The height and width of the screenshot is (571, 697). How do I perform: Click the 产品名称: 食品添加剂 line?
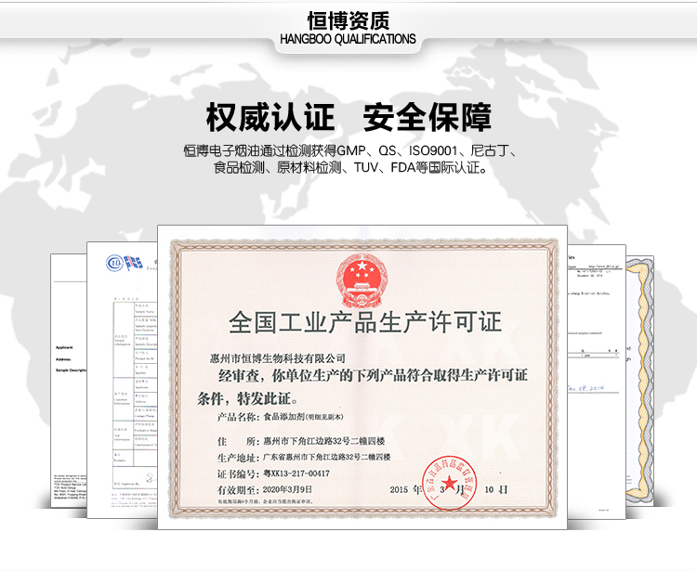(281, 417)
